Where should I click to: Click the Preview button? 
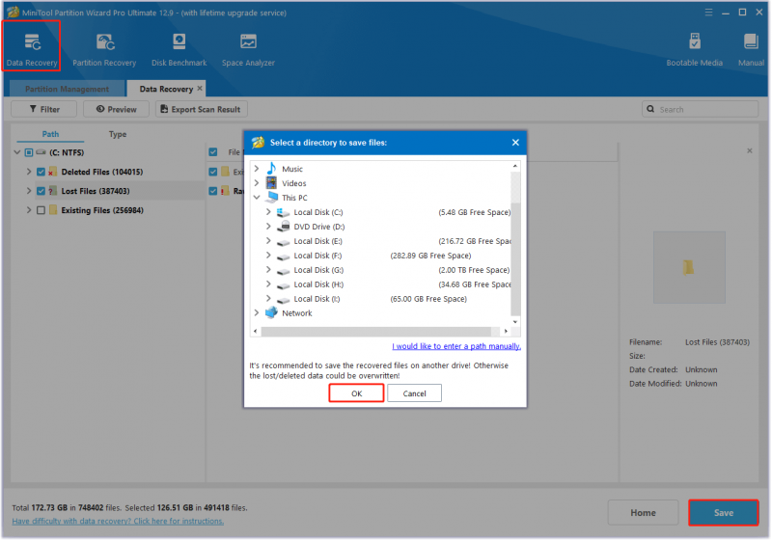(116, 109)
